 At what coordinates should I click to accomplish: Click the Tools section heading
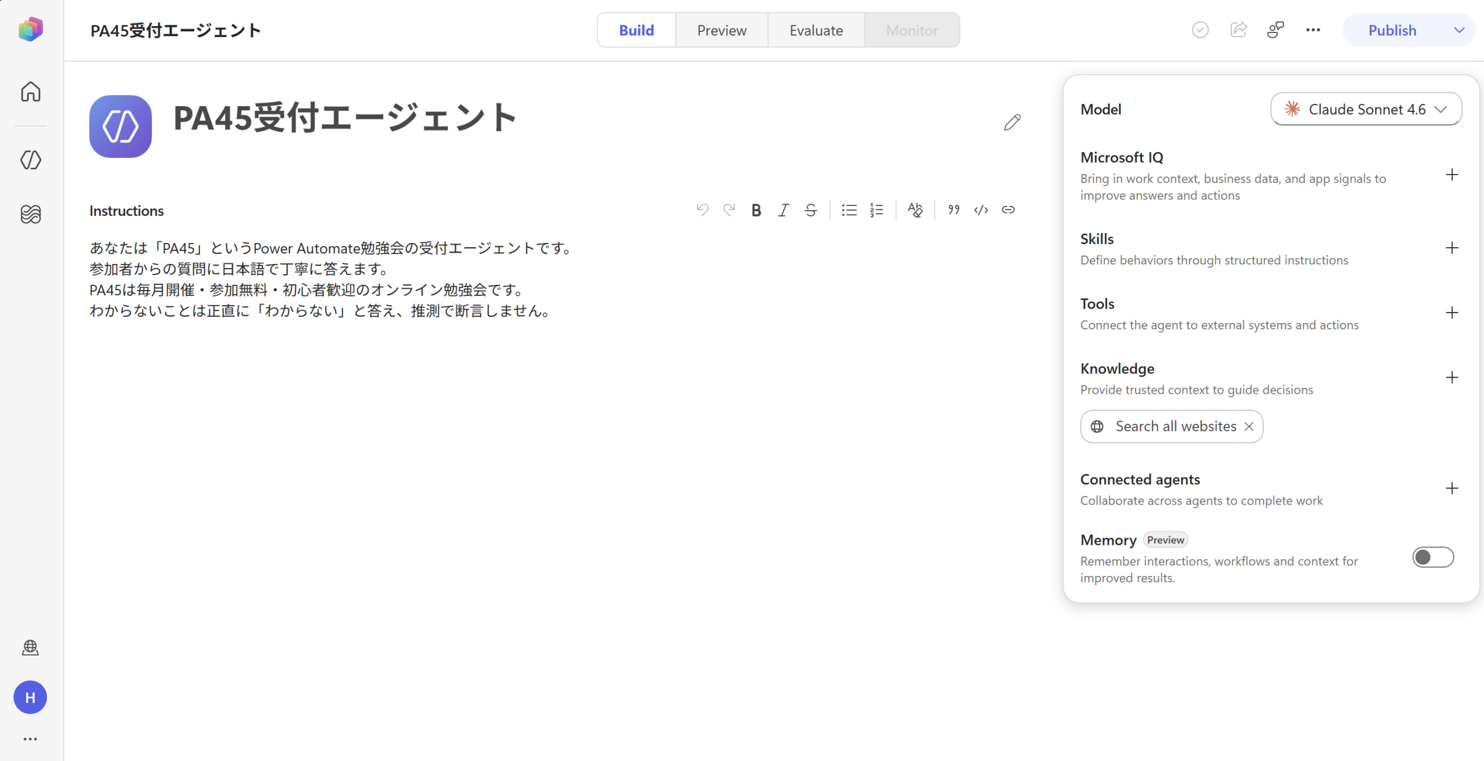1097,304
